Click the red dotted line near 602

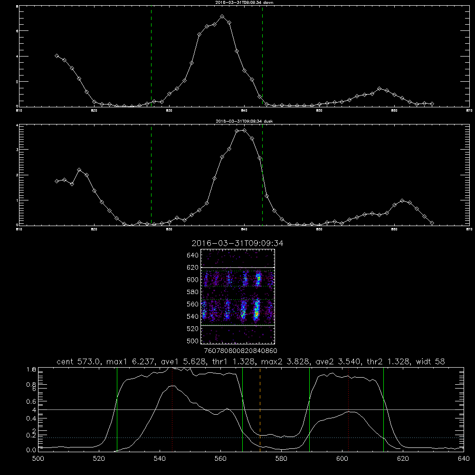click(x=348, y=409)
